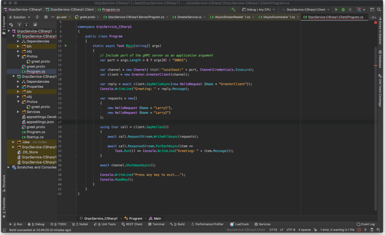Open the Database tool window on the right strip
Viewport: 385px width, 235px height.
pos(380,59)
